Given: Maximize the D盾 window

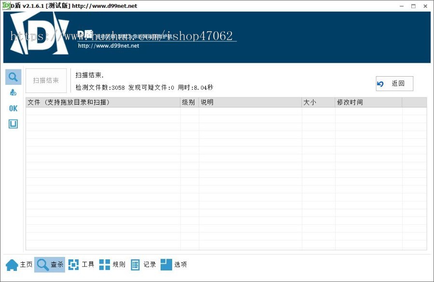Looking at the screenshot, I should coord(414,6).
